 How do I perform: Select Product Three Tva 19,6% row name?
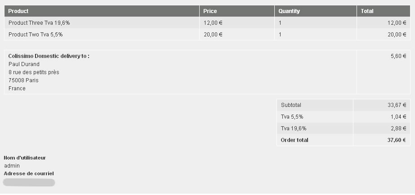(39, 22)
